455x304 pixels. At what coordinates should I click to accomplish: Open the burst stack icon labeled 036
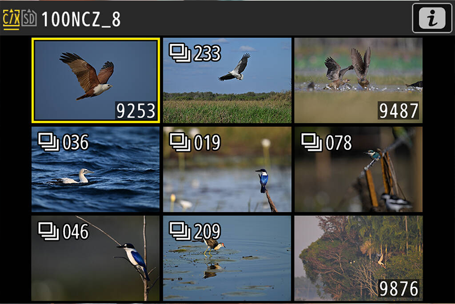click(48, 142)
